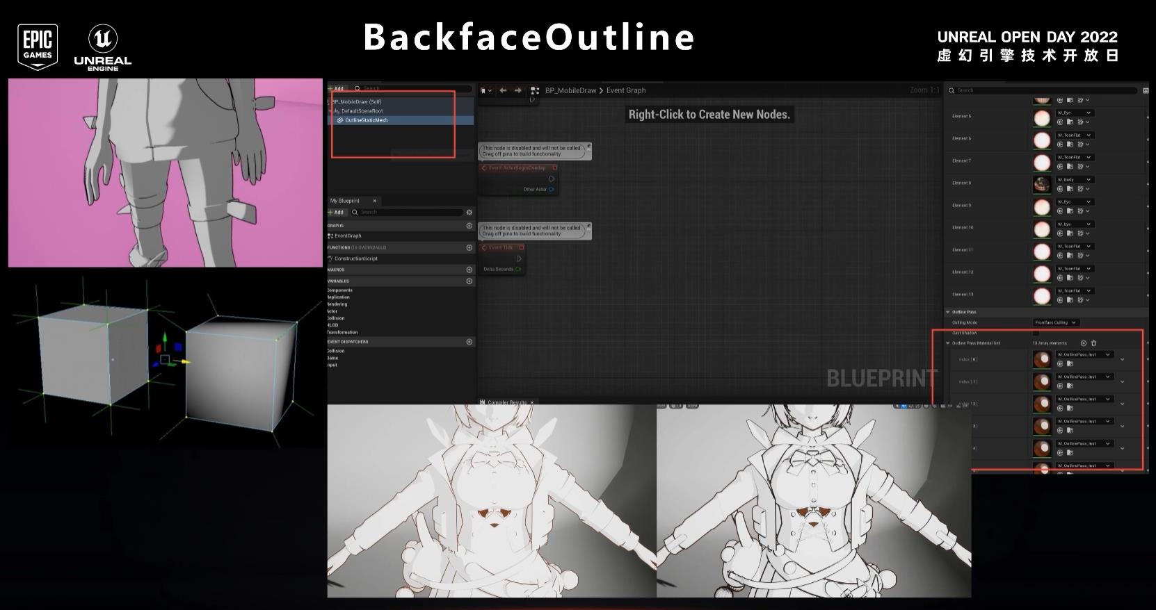Viewport: 1156px width, 610px height.
Task: Switch to the Compiler Results tab
Action: coord(506,402)
